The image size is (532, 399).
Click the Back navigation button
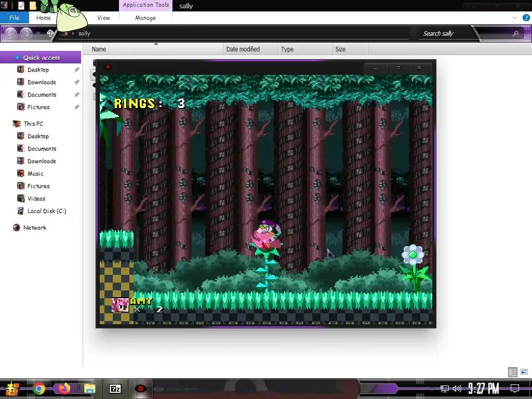pyautogui.click(x=10, y=33)
